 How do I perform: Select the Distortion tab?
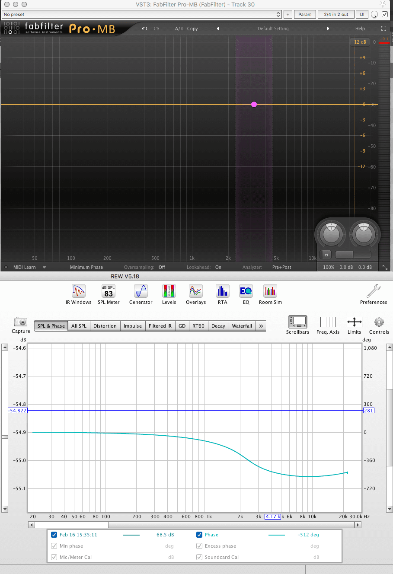105,326
